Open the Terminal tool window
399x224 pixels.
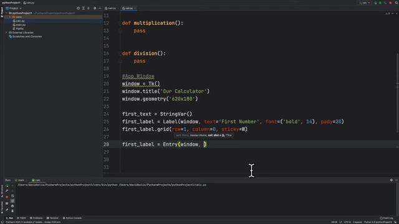[x=52, y=218]
